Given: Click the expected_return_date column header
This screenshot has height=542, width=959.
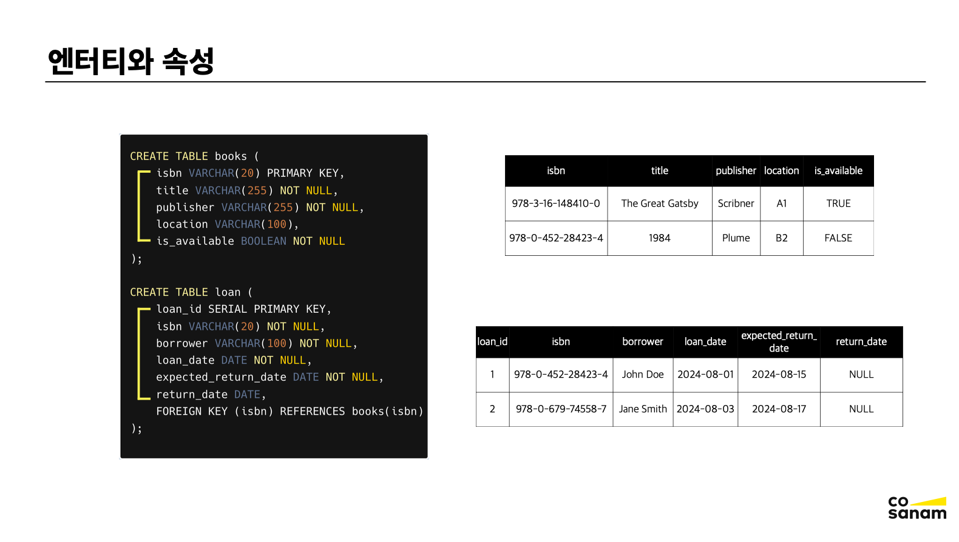Looking at the screenshot, I should [779, 342].
